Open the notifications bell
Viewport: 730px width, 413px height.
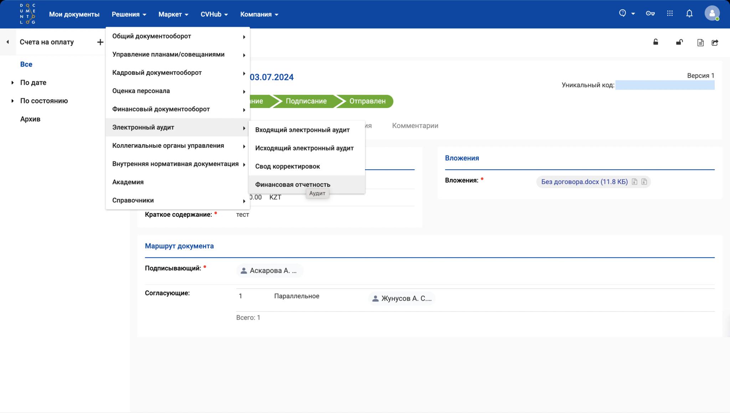click(x=689, y=14)
